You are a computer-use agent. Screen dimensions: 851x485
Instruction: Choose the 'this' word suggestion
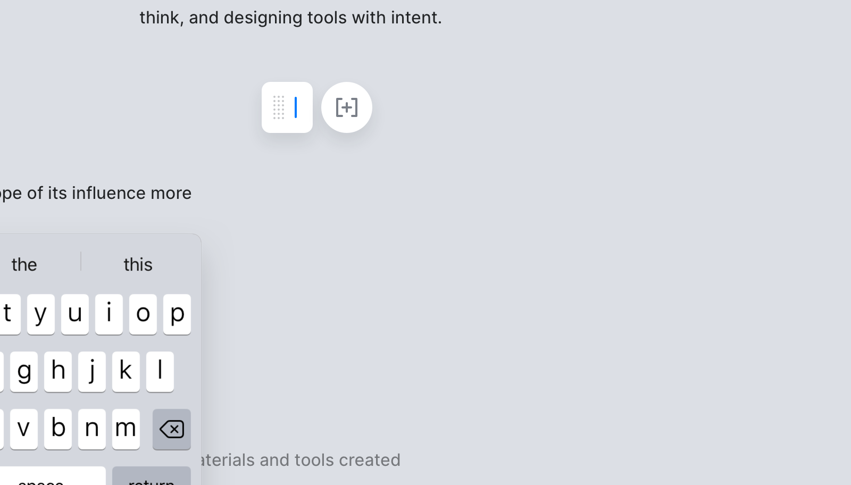pos(138,264)
